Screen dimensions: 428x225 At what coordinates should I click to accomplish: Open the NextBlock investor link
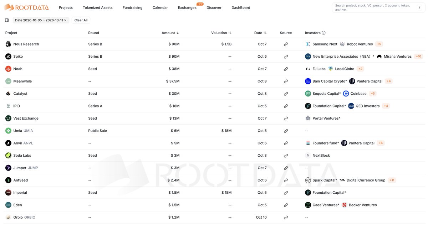(321, 156)
